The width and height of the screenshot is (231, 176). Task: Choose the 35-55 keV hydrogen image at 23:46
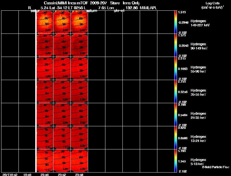[45, 92]
